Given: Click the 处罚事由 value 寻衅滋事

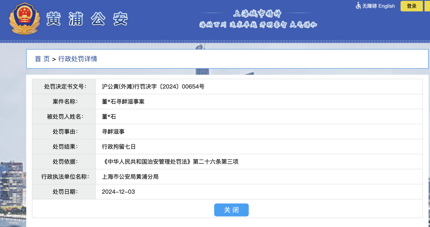Looking at the screenshot, I should [x=113, y=132].
